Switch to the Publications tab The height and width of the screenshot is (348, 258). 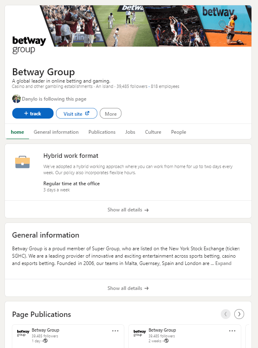click(102, 132)
